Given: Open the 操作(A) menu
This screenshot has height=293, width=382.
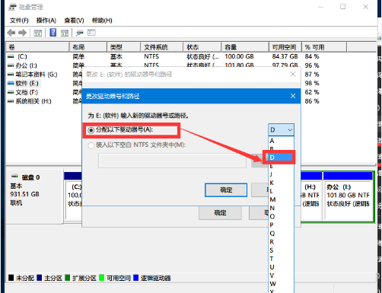Looking at the screenshot, I should 46,21.
